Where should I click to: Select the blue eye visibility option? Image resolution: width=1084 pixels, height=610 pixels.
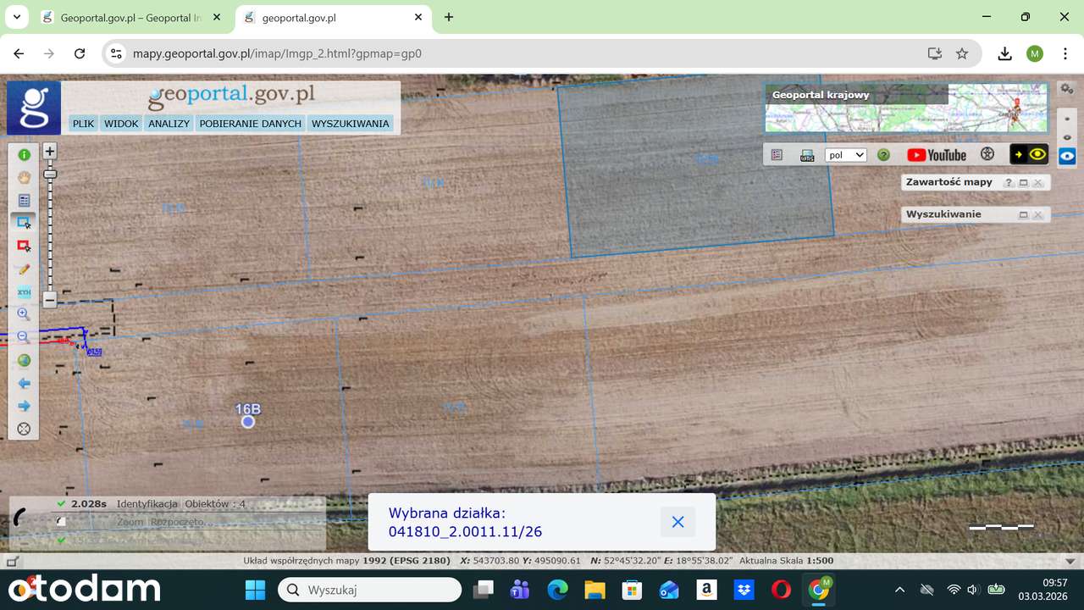click(x=1067, y=156)
